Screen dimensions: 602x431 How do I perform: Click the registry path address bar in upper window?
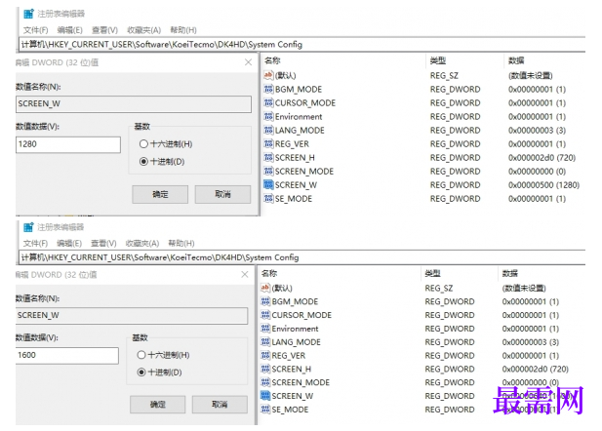[302, 45]
